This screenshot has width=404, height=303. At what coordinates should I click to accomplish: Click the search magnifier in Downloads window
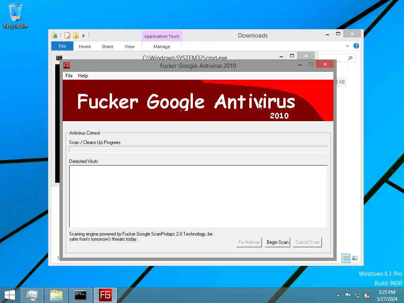[350, 58]
